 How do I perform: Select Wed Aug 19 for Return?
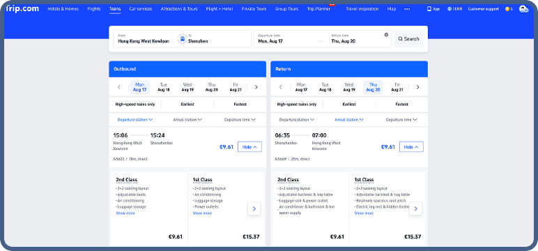point(349,87)
